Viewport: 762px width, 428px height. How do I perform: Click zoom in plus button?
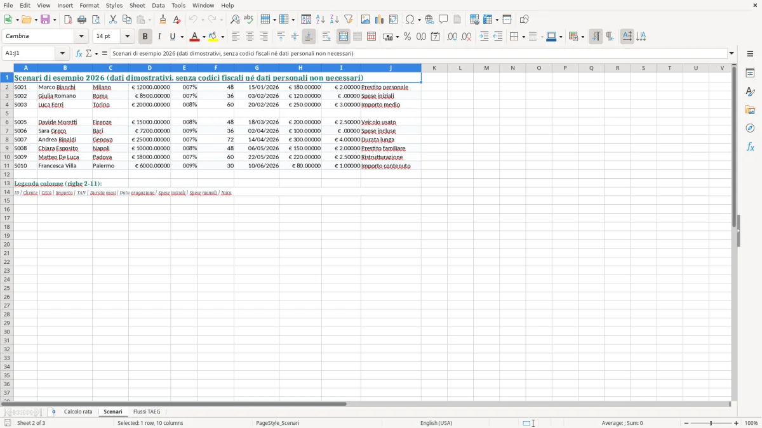tap(737, 423)
